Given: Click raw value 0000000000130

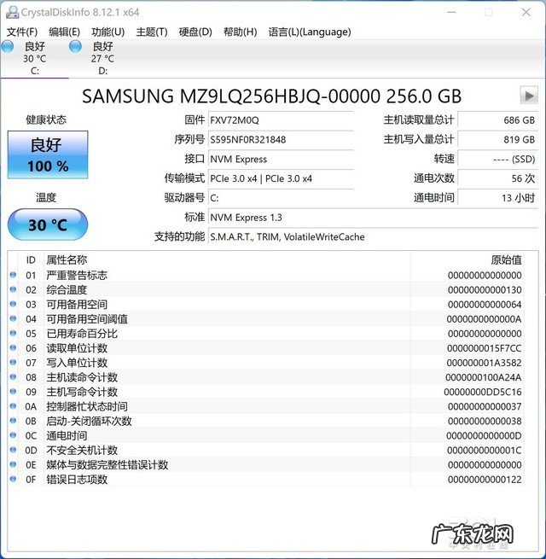Looking at the screenshot, I should point(485,290).
